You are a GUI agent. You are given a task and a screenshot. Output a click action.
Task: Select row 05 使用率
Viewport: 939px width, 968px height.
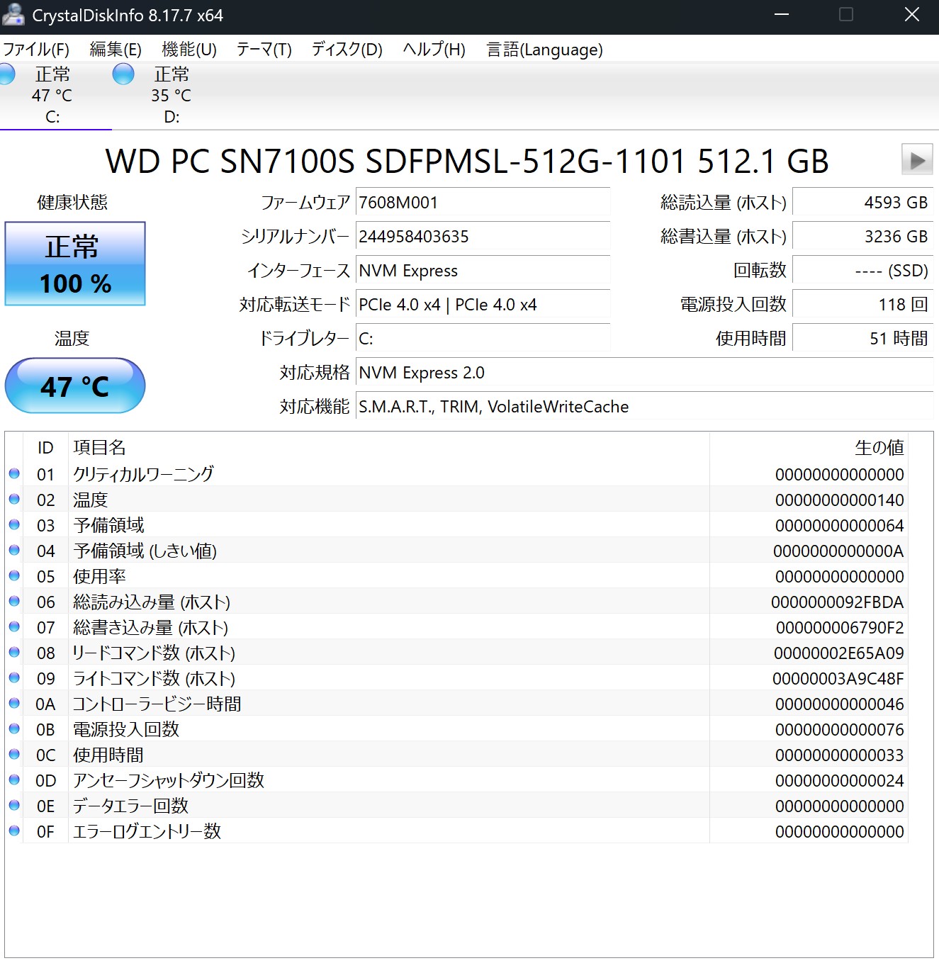click(x=456, y=576)
